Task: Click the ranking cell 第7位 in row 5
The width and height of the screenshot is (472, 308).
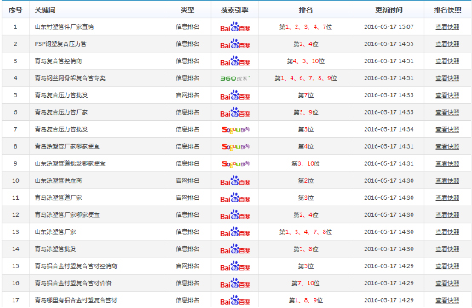Action: tap(306, 95)
